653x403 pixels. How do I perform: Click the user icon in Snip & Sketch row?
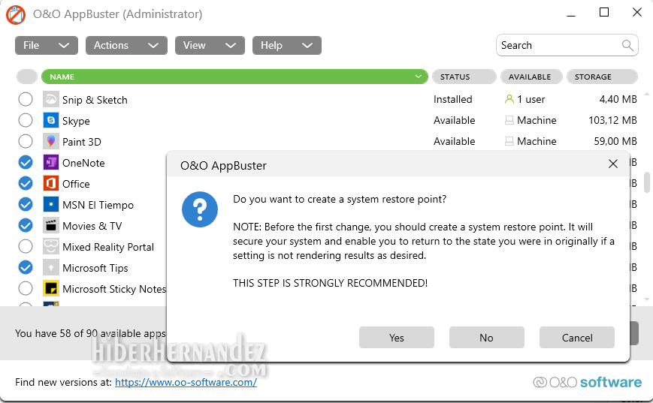pos(509,99)
